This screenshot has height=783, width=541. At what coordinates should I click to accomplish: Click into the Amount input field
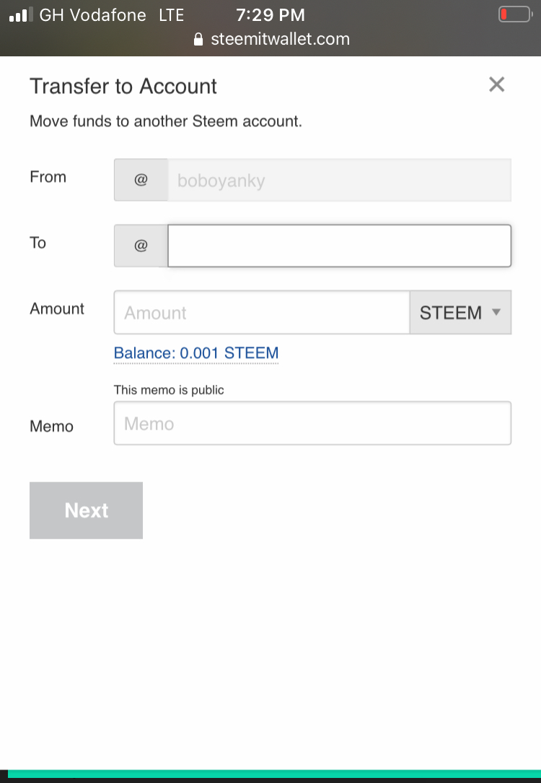[x=261, y=313]
